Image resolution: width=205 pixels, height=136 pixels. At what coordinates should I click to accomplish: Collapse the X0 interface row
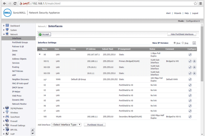(x=40, y=54)
